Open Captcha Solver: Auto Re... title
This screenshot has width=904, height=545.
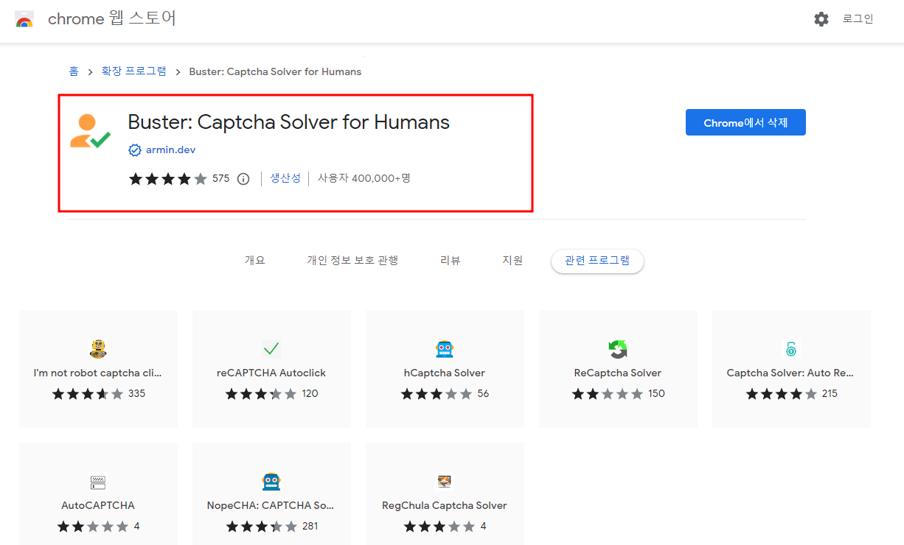791,373
